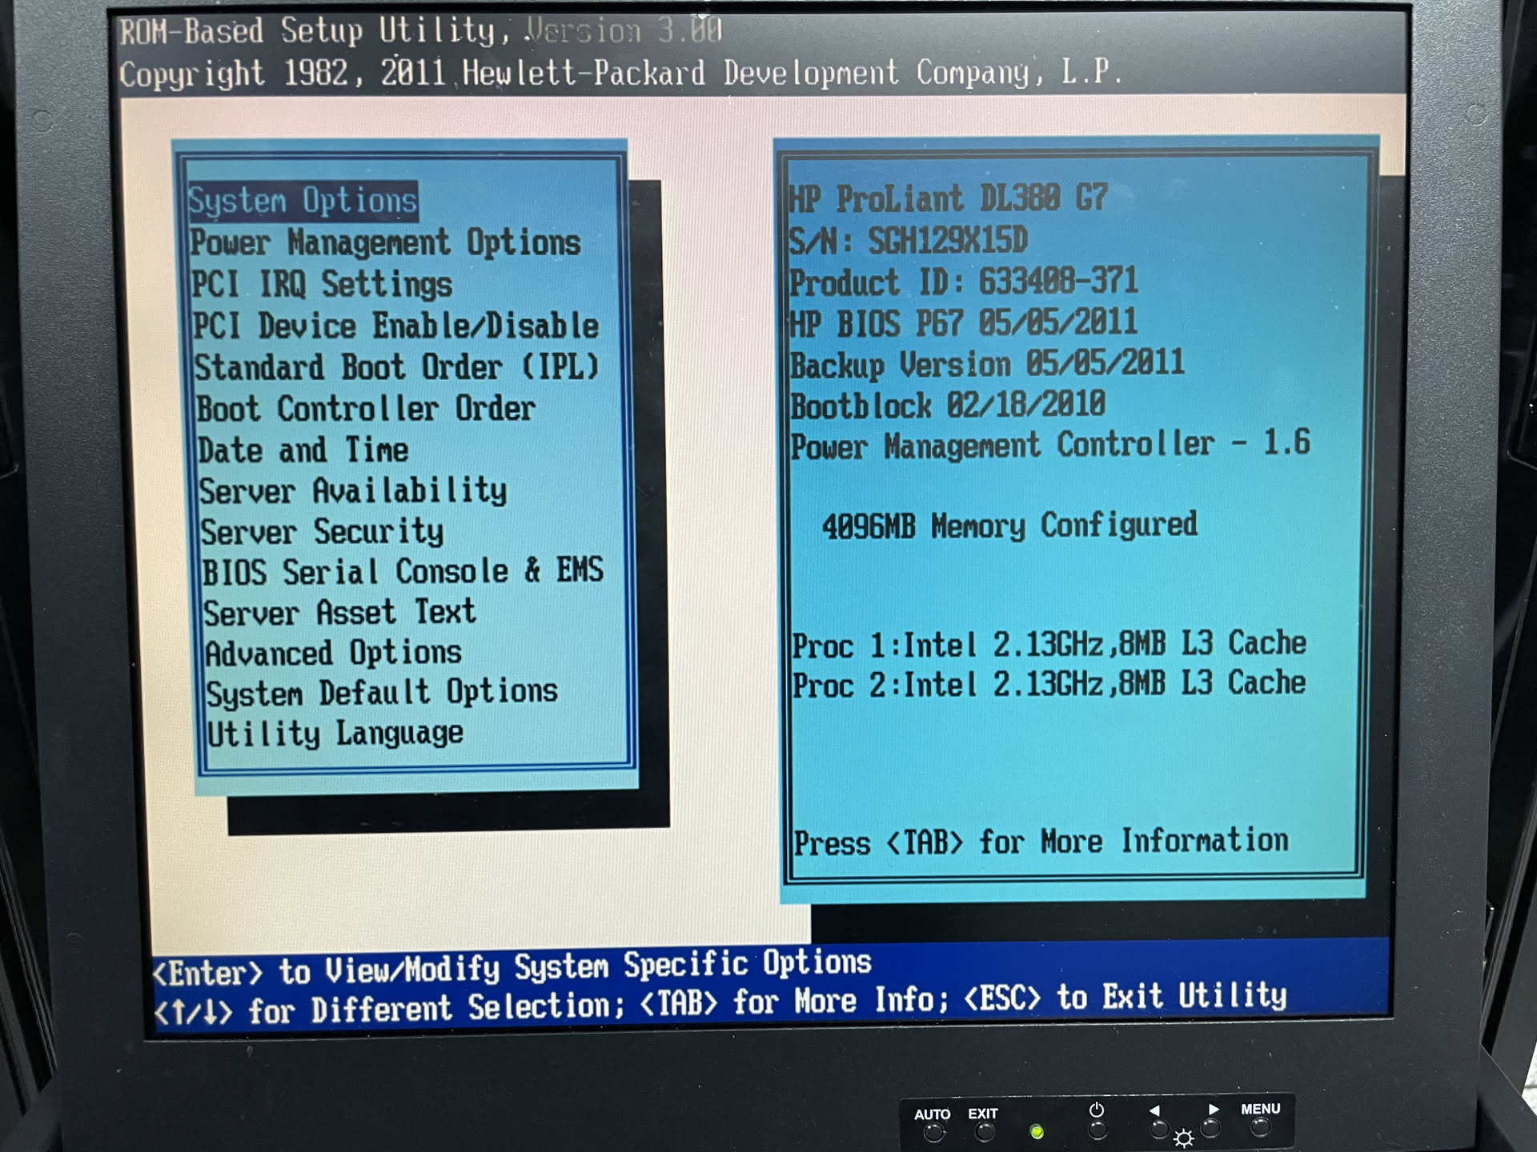The height and width of the screenshot is (1152, 1537).
Task: Select the System Options menu entry
Action: click(x=303, y=201)
